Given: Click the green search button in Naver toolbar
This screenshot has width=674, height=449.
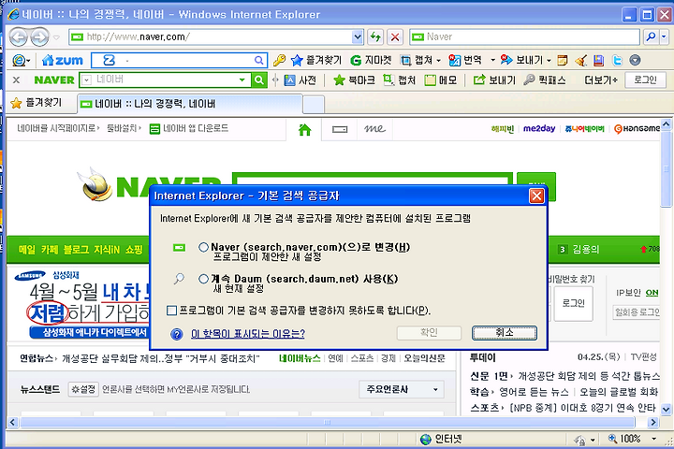Looking at the screenshot, I should (x=259, y=80).
